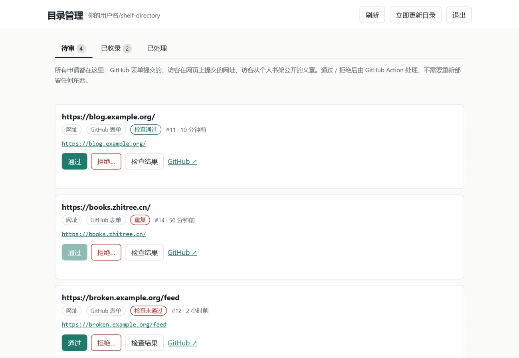Click the bold https://blog.example.org/ card heading

tap(108, 117)
